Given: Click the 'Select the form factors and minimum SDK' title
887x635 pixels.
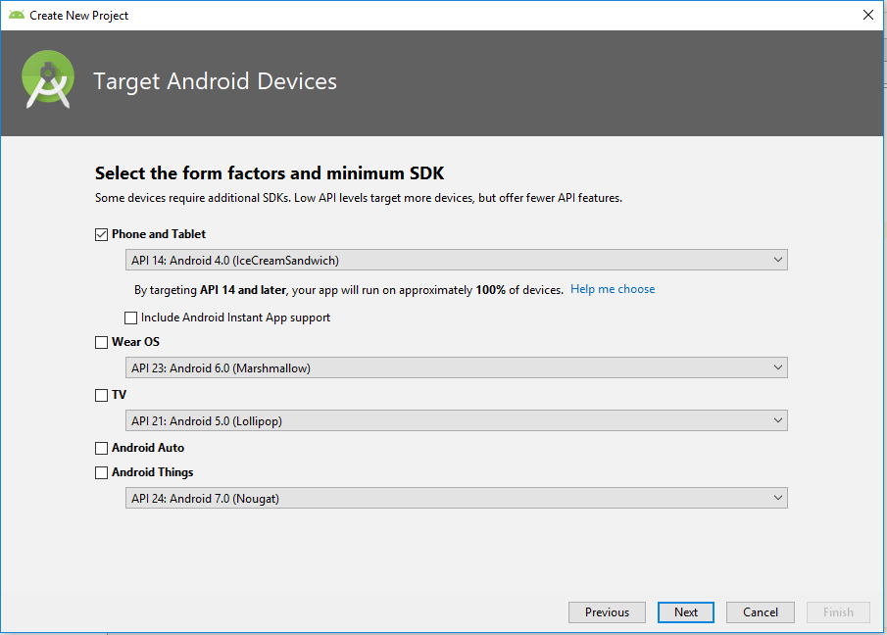Looking at the screenshot, I should 270,173.
